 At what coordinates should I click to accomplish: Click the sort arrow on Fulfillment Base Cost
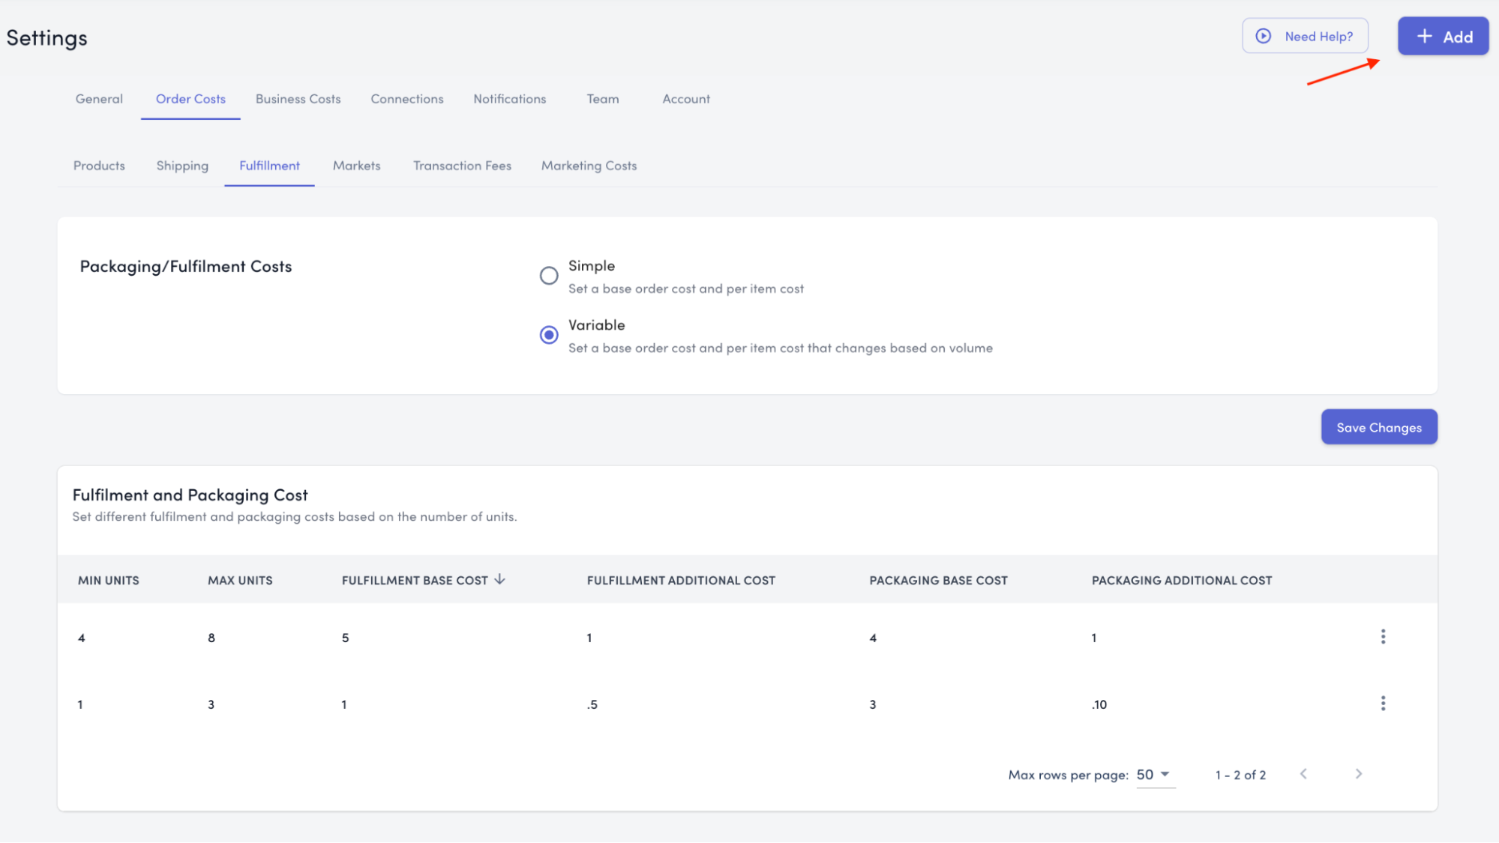tap(500, 579)
